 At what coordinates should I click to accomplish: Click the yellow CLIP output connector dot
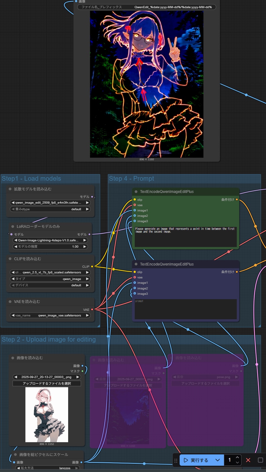92,266
